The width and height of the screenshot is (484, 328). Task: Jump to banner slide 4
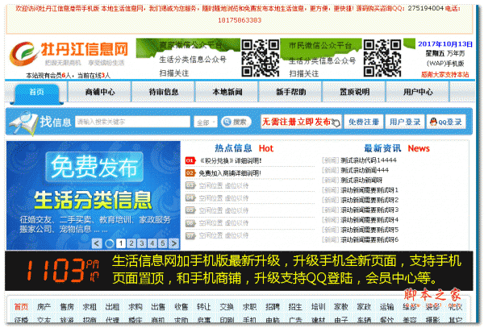[152, 243]
